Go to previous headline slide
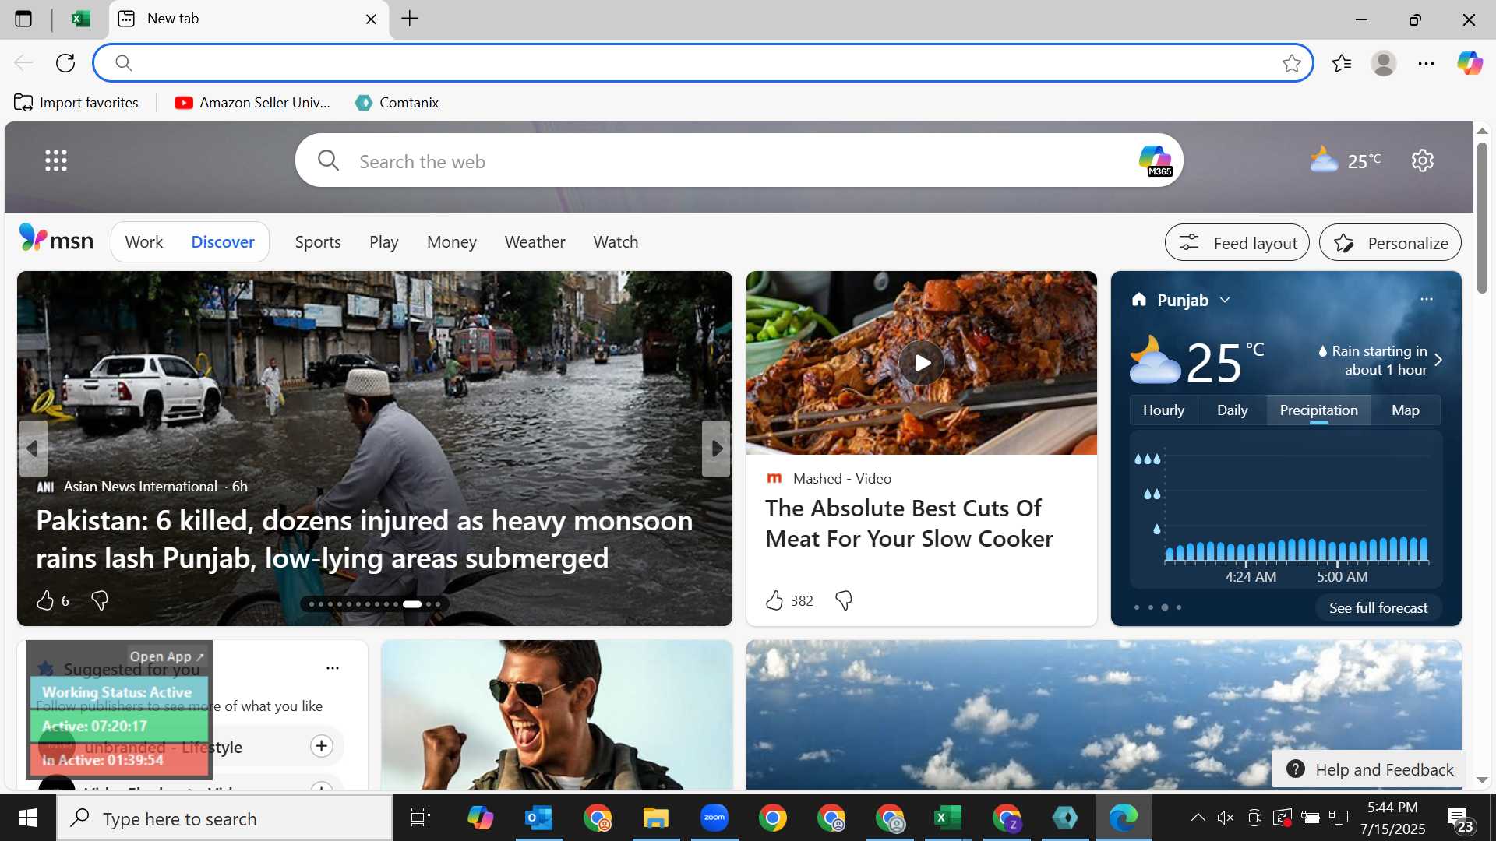Screen dimensions: 1496x841 (x=33, y=449)
